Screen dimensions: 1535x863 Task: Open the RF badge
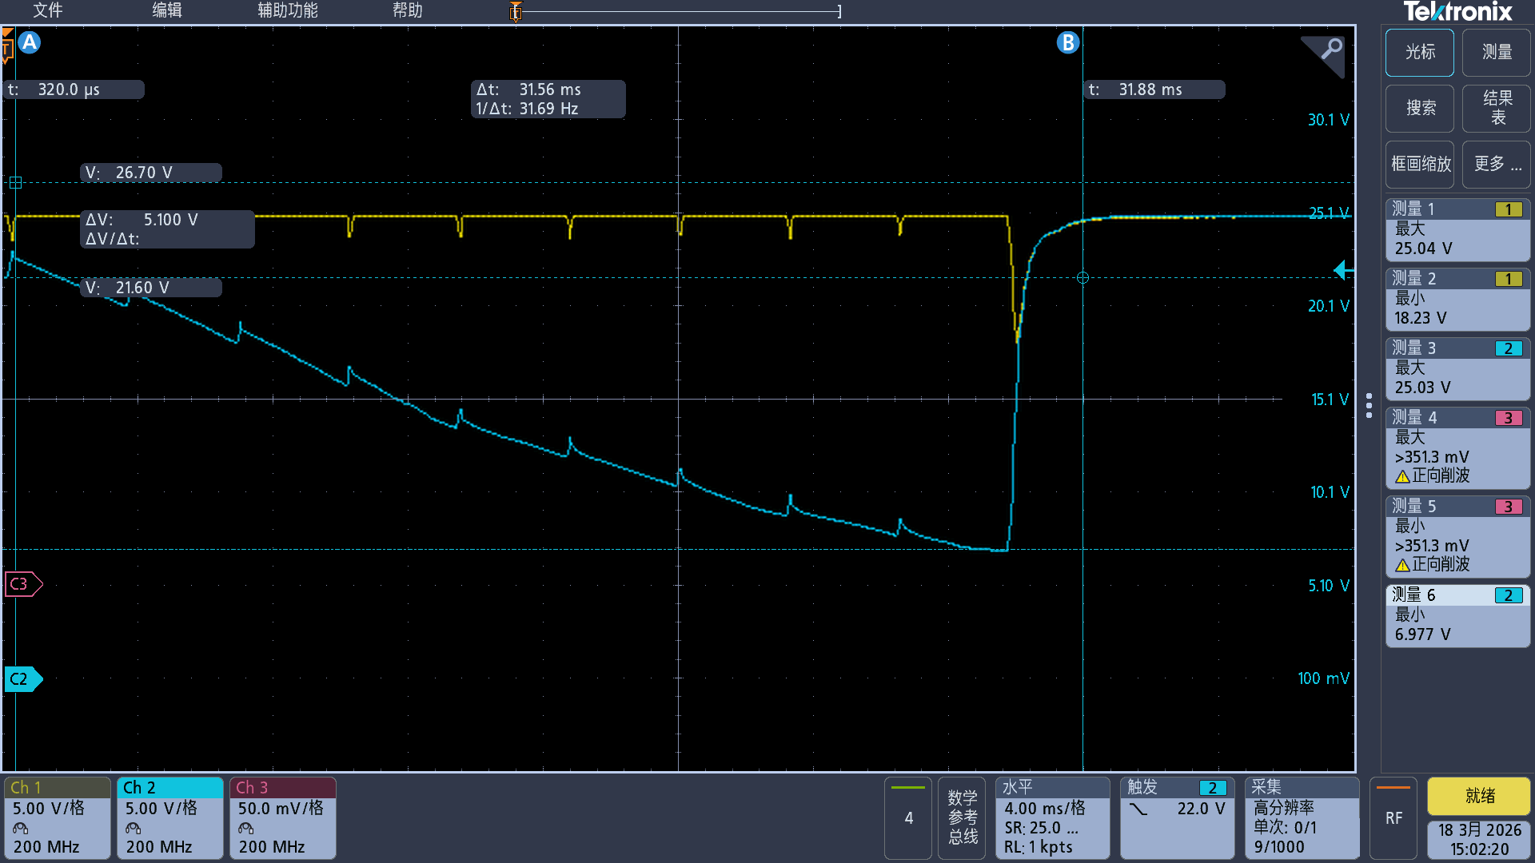(1393, 817)
